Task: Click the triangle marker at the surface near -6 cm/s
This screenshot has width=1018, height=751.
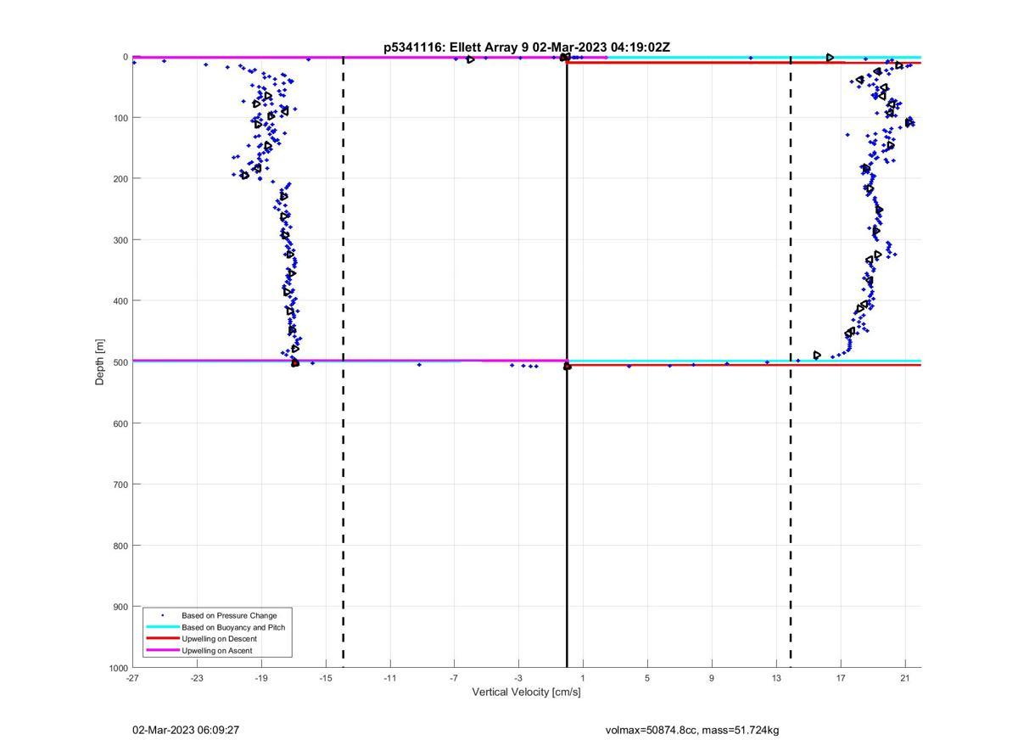Action: click(471, 59)
